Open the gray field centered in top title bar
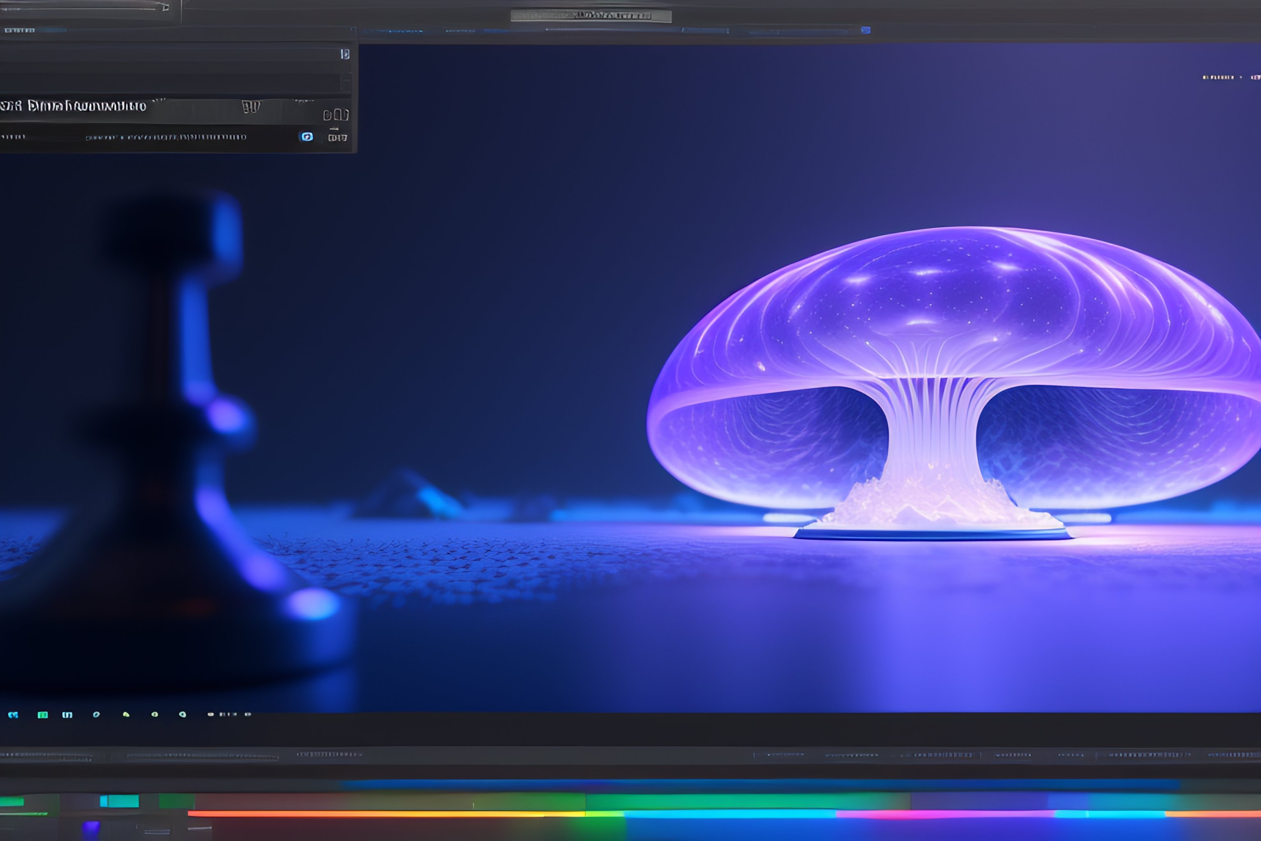This screenshot has height=841, width=1261. [x=591, y=16]
